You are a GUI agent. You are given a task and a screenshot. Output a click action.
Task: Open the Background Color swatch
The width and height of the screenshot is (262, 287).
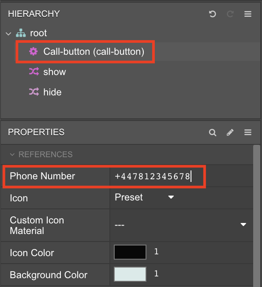(x=130, y=274)
